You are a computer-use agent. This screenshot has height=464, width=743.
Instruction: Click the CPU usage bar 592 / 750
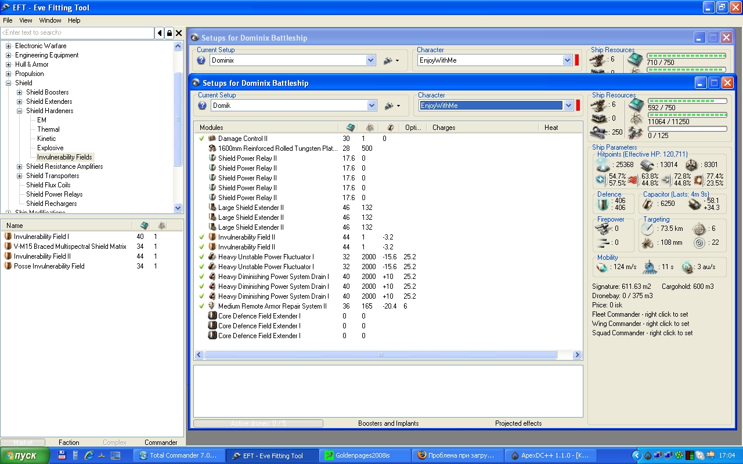pos(687,101)
